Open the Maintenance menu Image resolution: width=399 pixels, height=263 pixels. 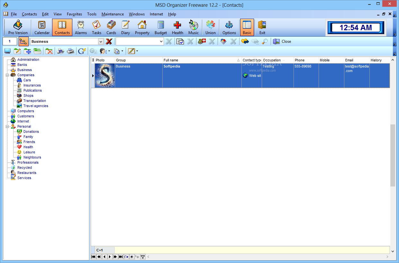point(113,14)
